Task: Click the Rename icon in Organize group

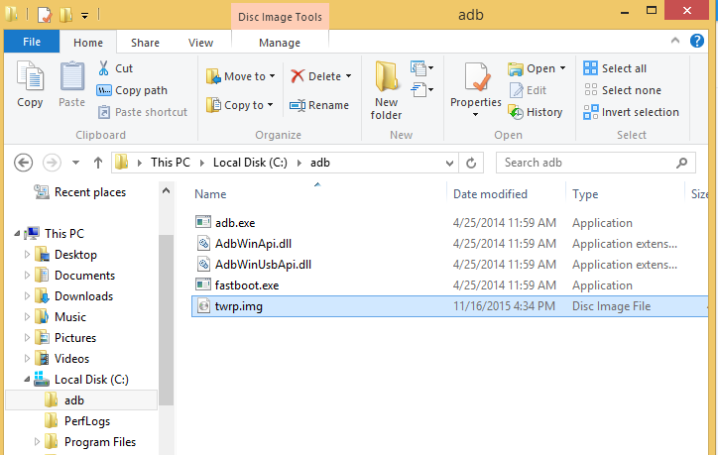Action: pyautogui.click(x=298, y=105)
